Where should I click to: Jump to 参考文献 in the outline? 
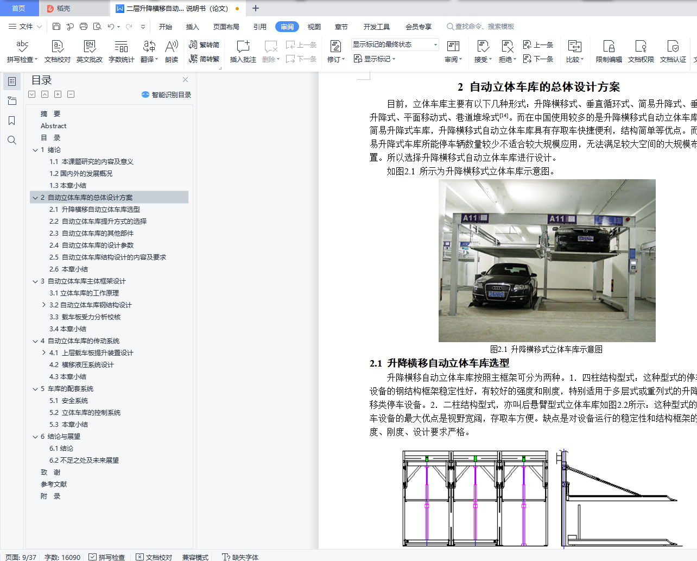click(x=54, y=484)
